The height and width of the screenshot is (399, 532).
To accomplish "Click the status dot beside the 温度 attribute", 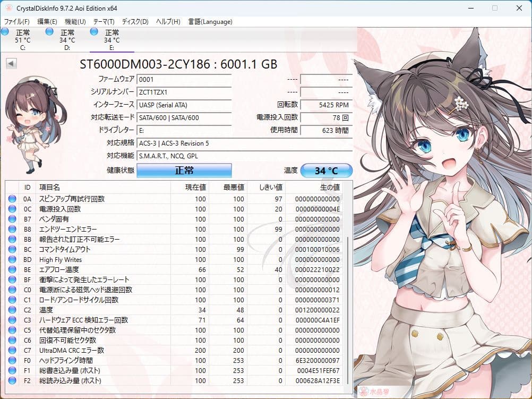I will [x=12, y=310].
